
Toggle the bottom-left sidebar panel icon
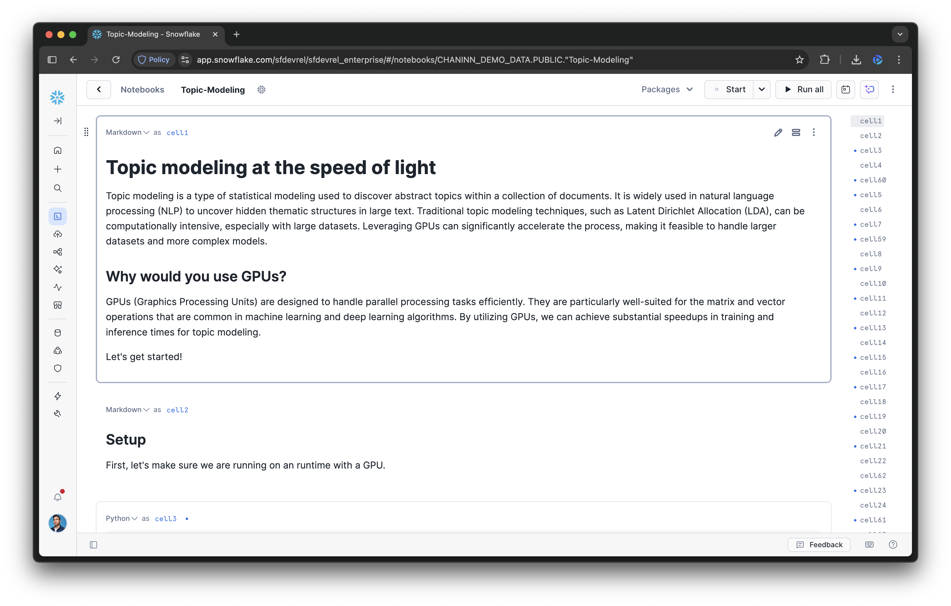click(x=94, y=545)
